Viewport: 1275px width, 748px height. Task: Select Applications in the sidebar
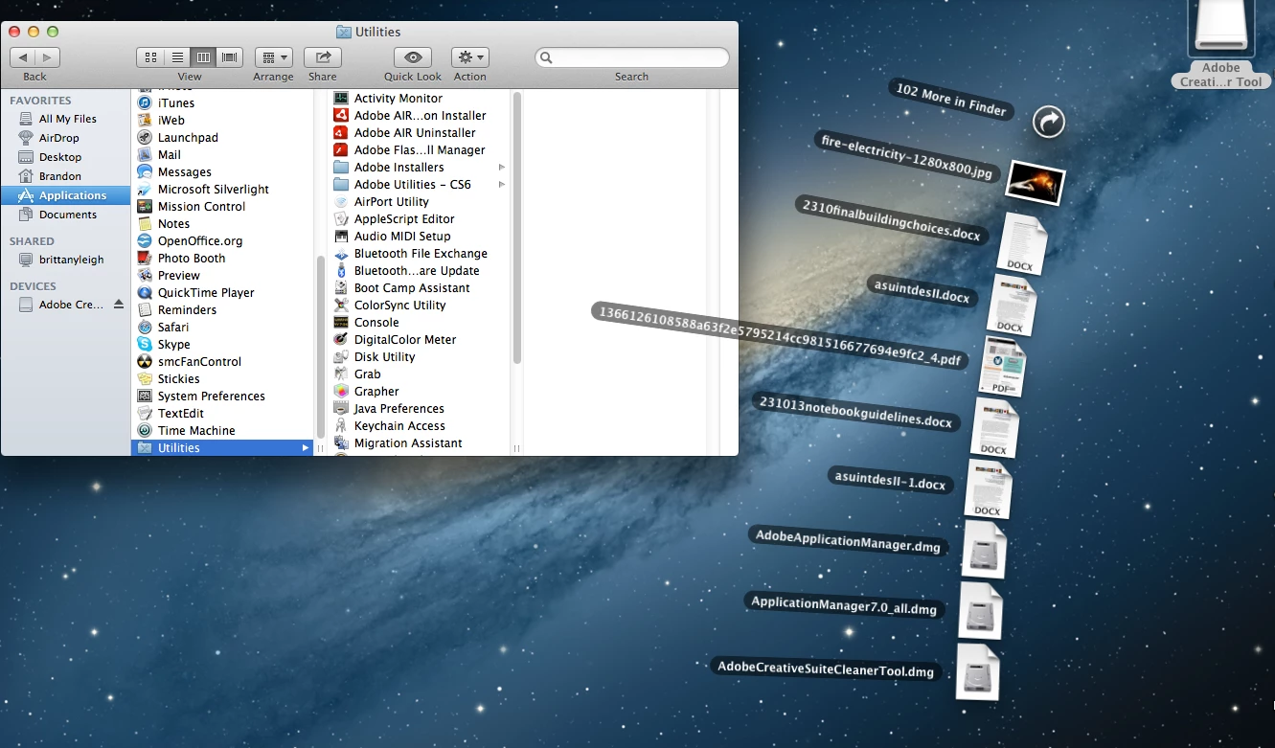click(65, 195)
